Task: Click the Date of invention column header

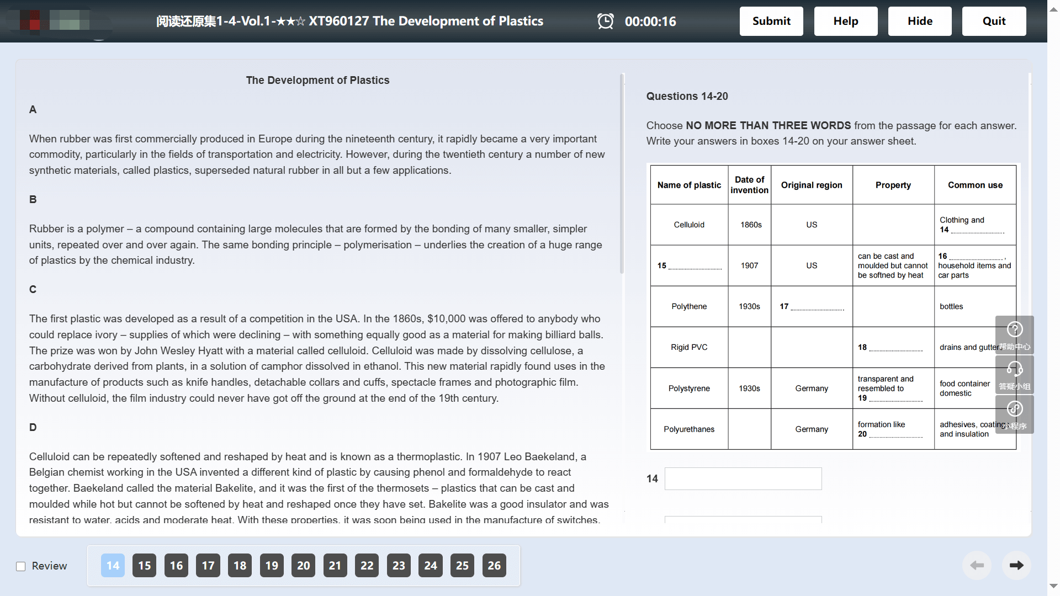Action: (x=749, y=185)
